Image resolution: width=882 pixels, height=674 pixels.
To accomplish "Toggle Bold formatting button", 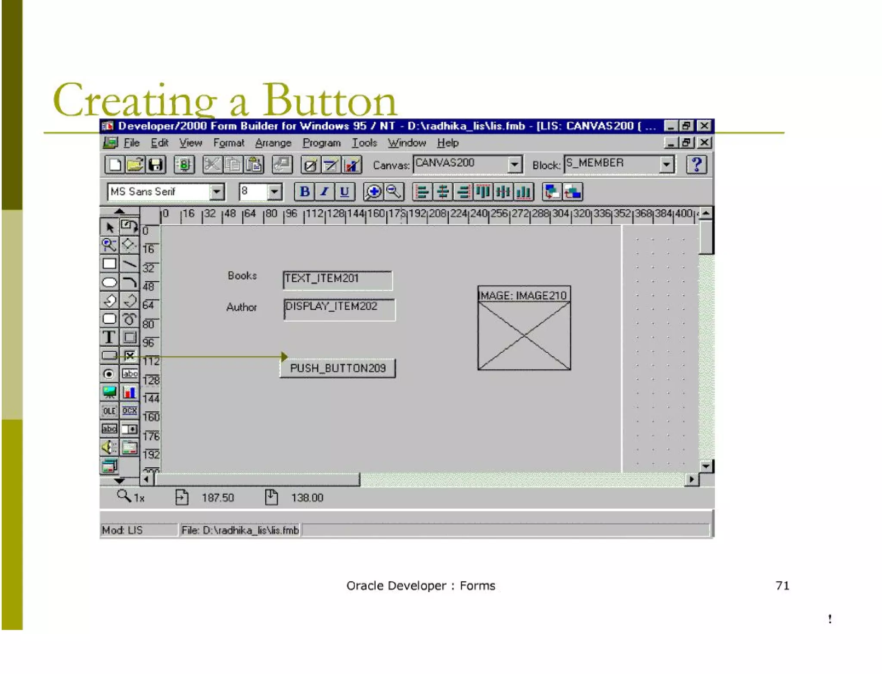I will point(304,192).
